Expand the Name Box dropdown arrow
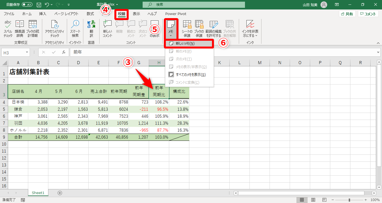The image size is (382, 203). pyautogui.click(x=27, y=52)
